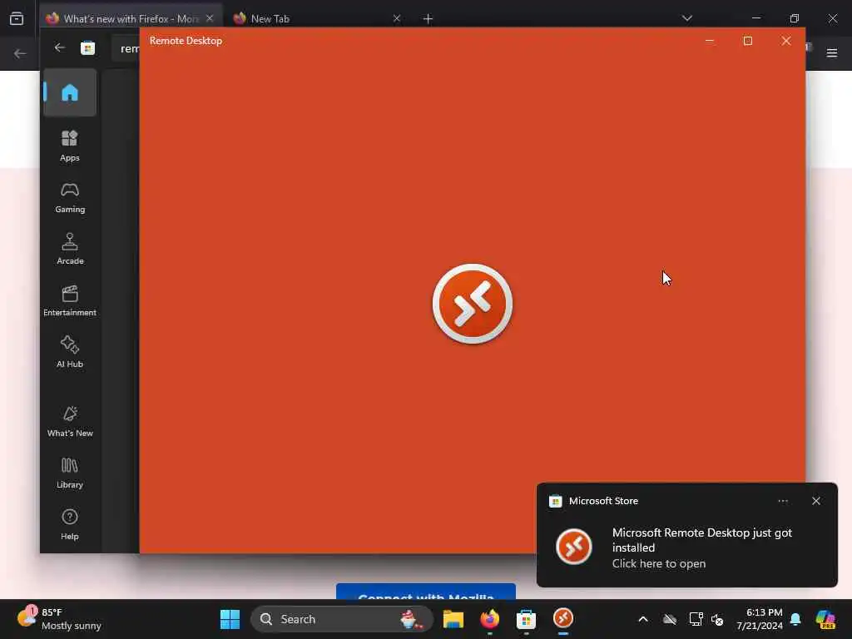Show What's New in the Store sidebar
The image size is (852, 639).
(x=70, y=421)
